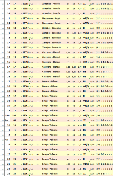Image resolution: width=113 pixels, height=176 pixels.
Task: Click the 'П2' outcome cell in row 156
Action: [x=84, y=57]
